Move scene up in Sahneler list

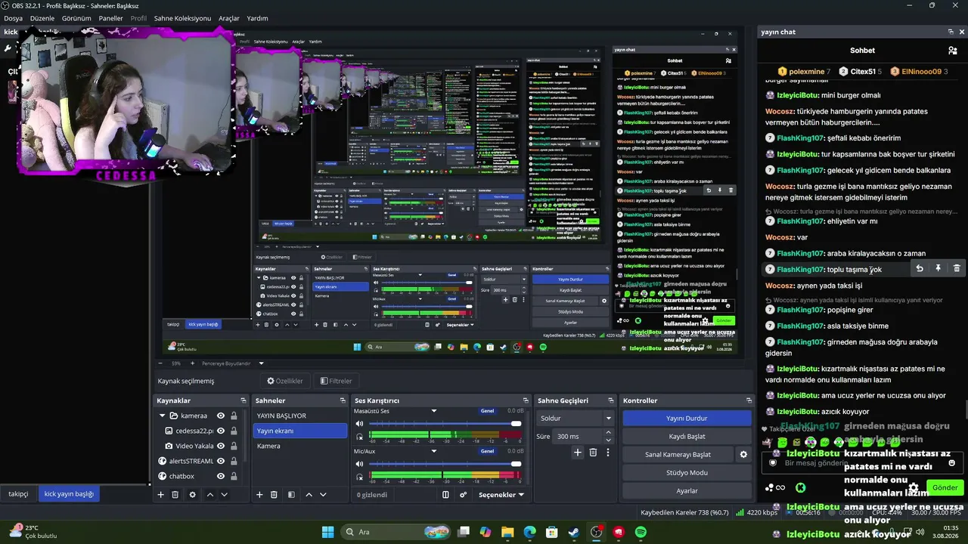[309, 495]
